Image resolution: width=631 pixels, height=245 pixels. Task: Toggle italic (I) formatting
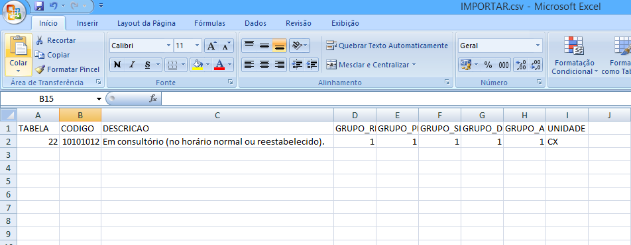132,65
